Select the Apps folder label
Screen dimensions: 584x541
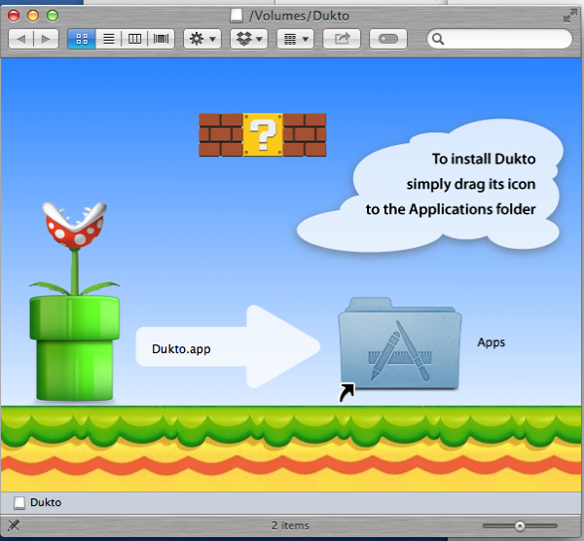491,343
